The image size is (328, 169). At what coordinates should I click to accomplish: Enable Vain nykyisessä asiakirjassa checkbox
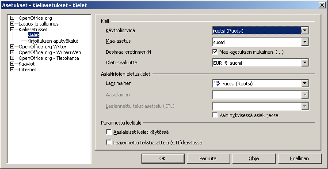tap(215, 115)
